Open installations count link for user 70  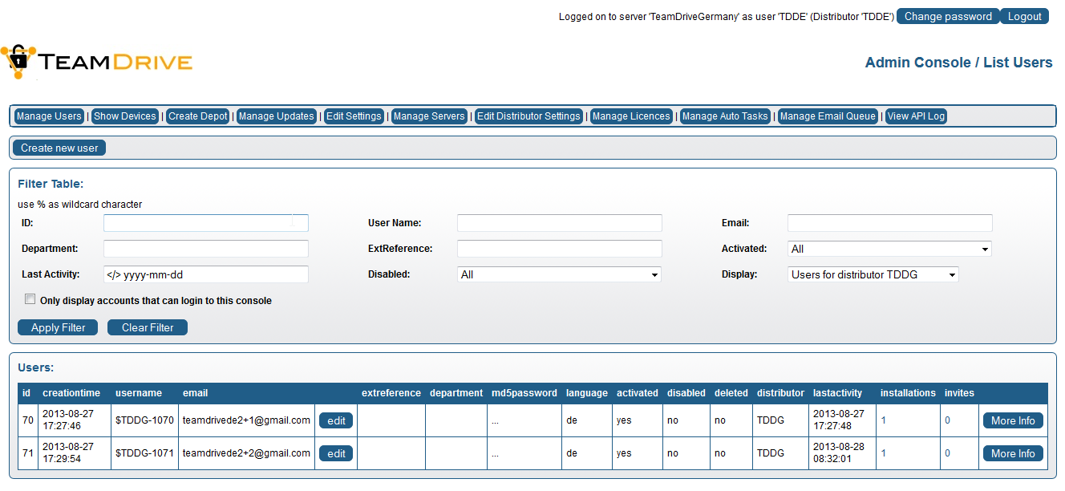click(884, 420)
